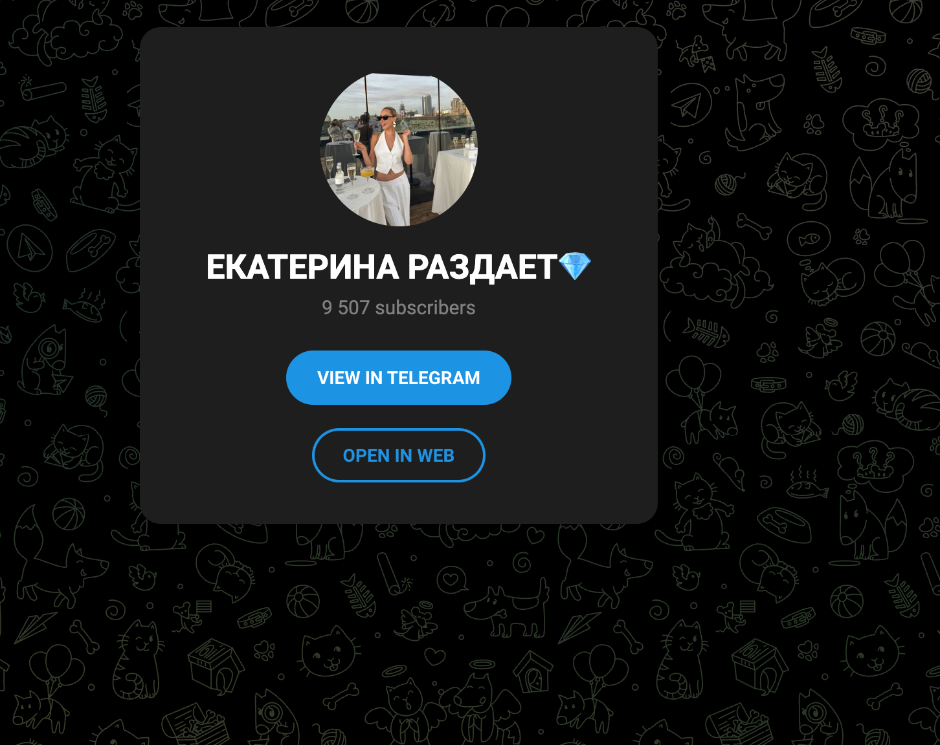Click the steaming fish on plate doodle
The image size is (940, 745).
(x=808, y=485)
